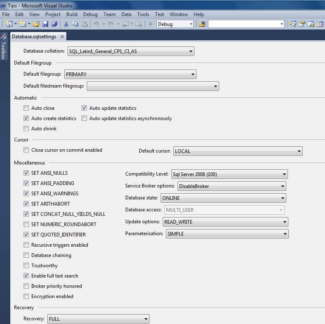This screenshot has height=324, width=325.
Task: Open the Compatibility Level dropdown
Action: (x=229, y=174)
